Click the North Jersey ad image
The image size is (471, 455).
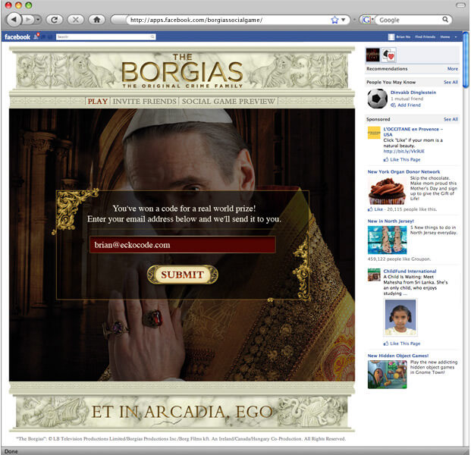tap(388, 240)
